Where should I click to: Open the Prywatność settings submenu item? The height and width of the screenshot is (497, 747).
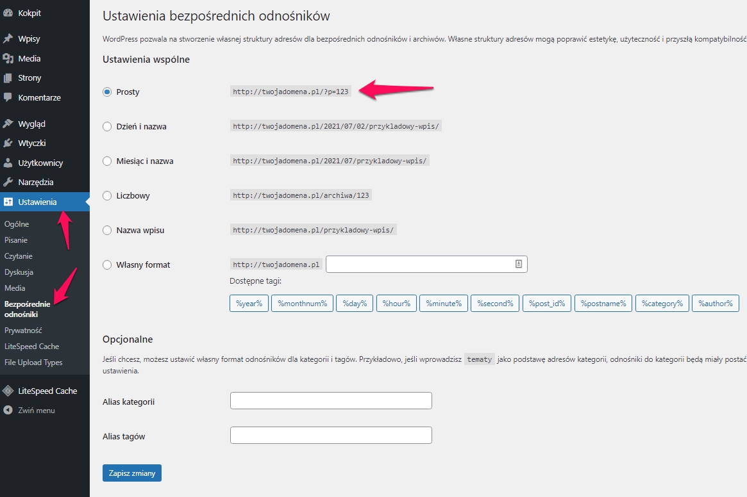23,330
